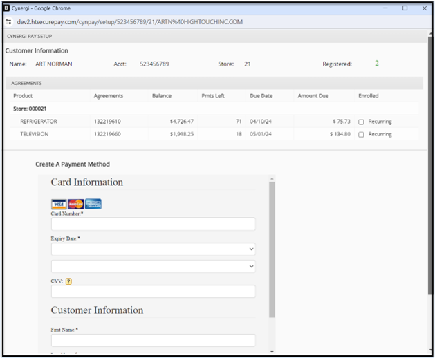This screenshot has height=358, width=435.
Task: Open the expiry year dropdown
Action: pyautogui.click(x=153, y=266)
